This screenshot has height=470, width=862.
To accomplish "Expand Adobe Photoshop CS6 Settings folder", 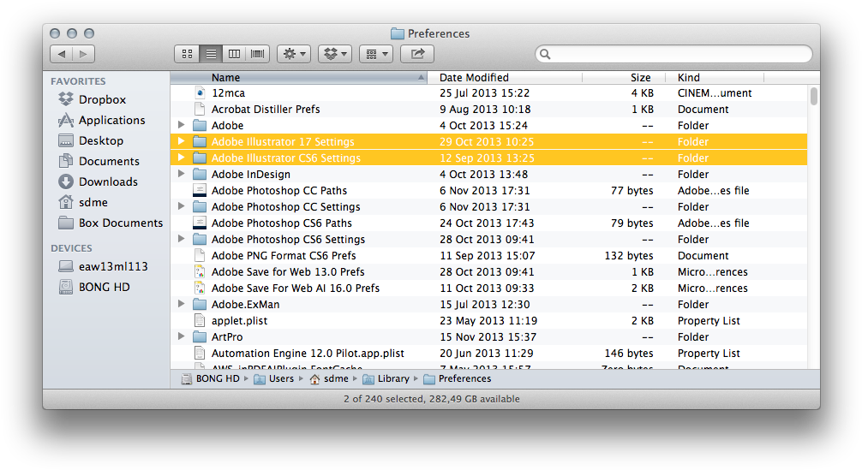I will click(x=181, y=240).
